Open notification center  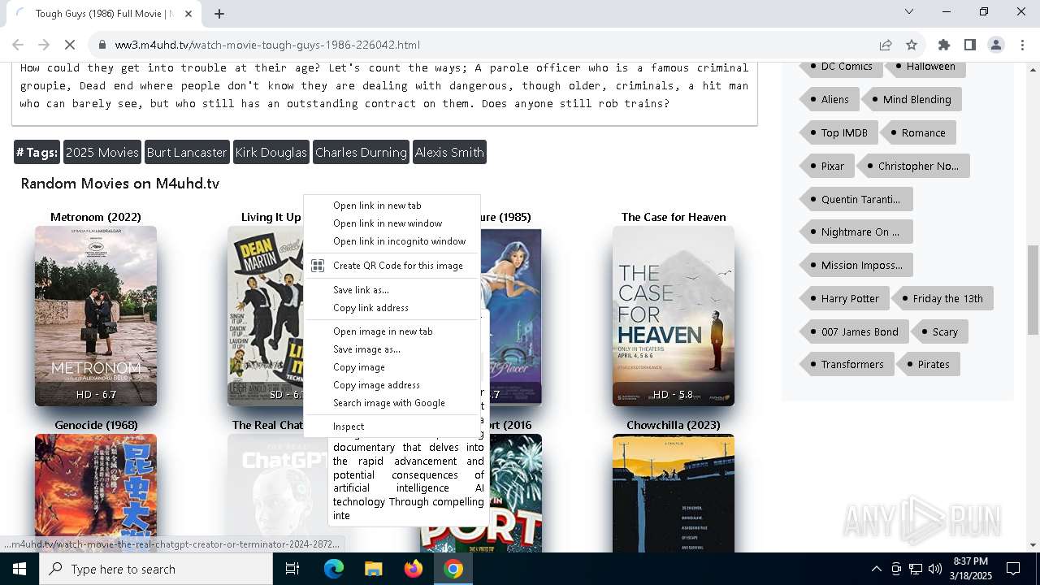click(x=1013, y=569)
